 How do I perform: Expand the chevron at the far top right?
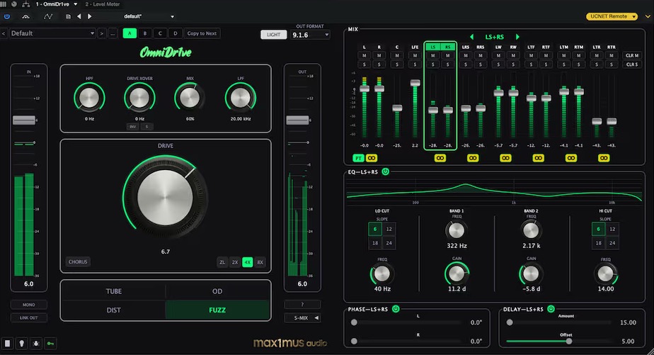(648, 17)
